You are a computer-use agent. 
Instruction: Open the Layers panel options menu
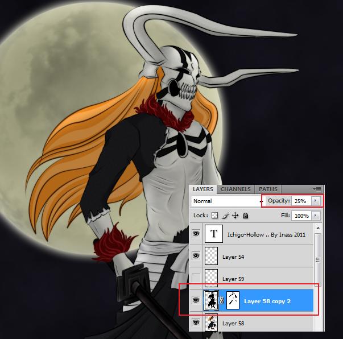(317, 189)
